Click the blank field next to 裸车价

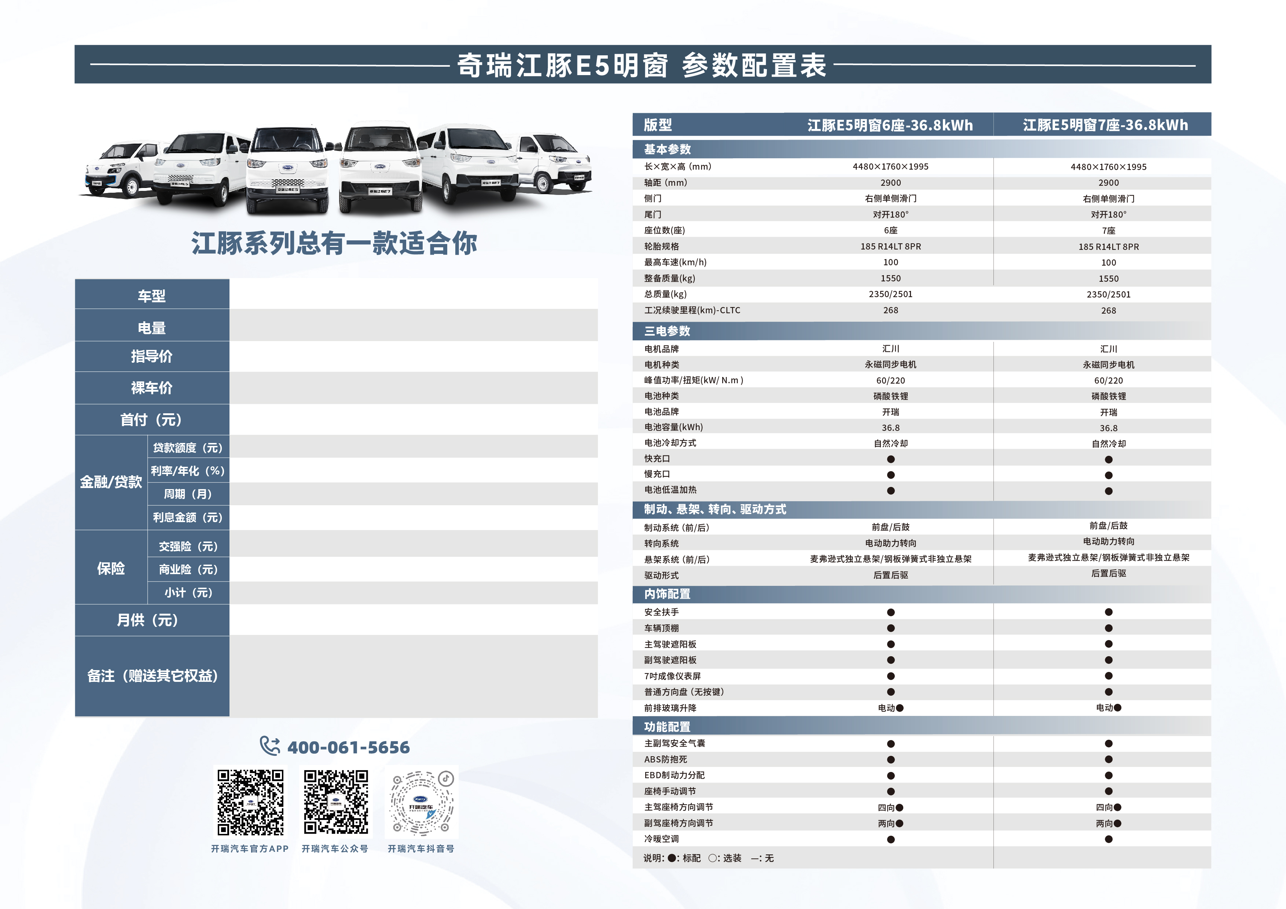click(x=414, y=388)
